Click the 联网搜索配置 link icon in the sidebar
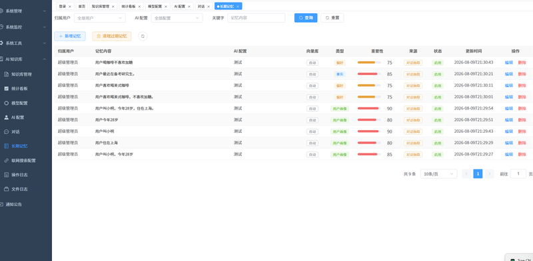 [x=7, y=160]
